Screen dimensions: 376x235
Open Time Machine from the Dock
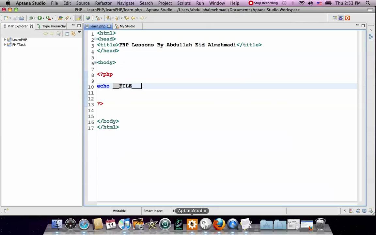tap(165, 224)
